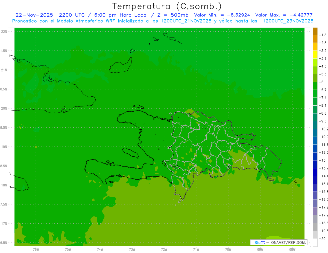Click the '73W' longitude axis label

[x=132, y=249]
